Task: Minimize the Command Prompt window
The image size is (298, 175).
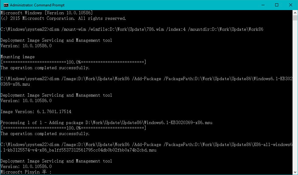Action: (263, 5)
